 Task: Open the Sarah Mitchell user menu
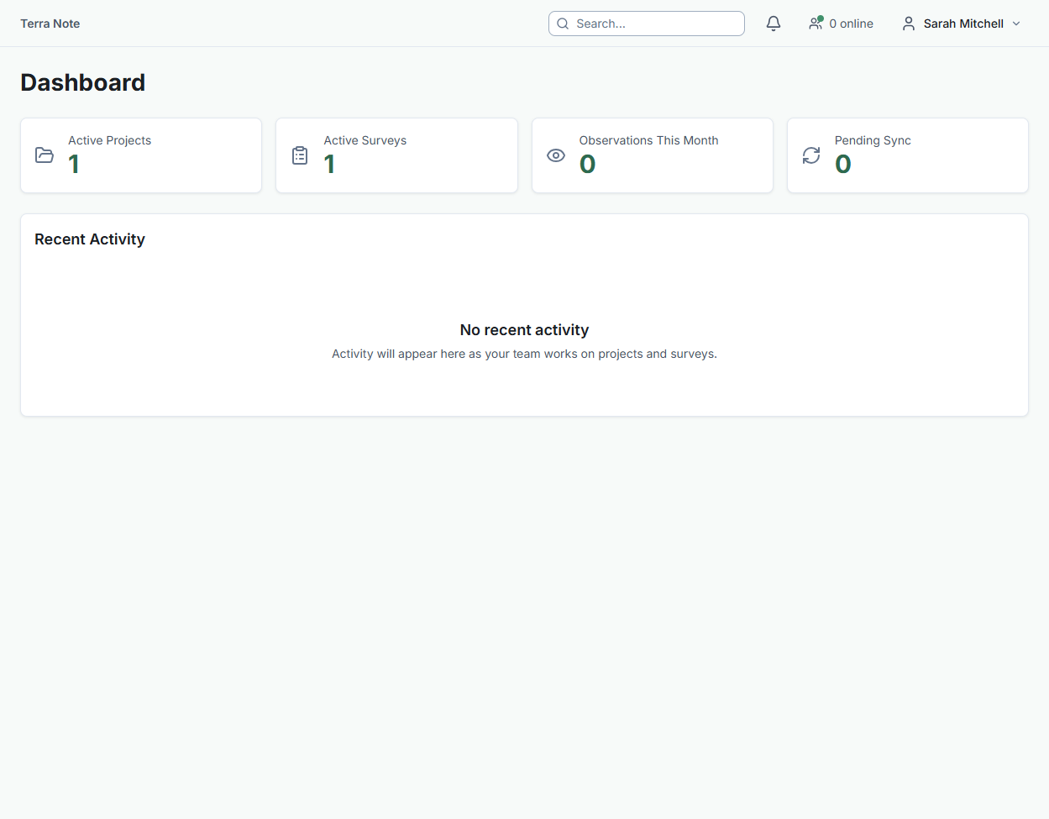(x=962, y=24)
